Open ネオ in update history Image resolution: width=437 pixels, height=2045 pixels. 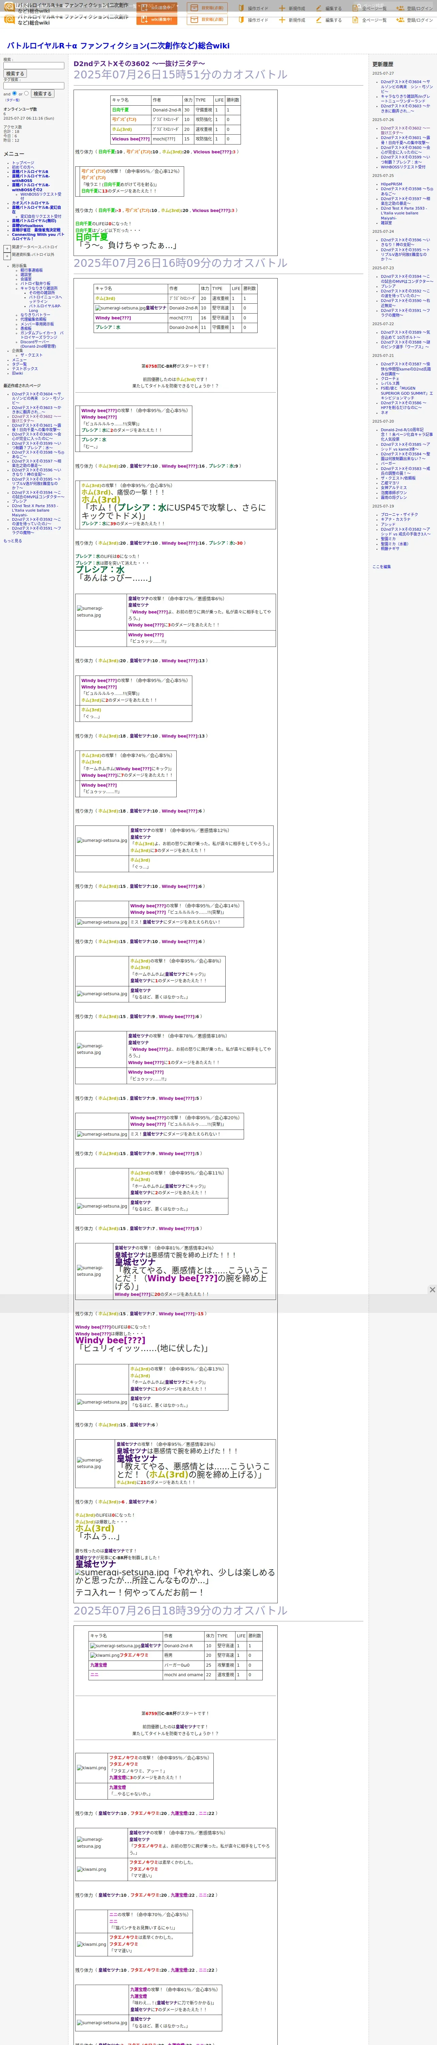(384, 412)
